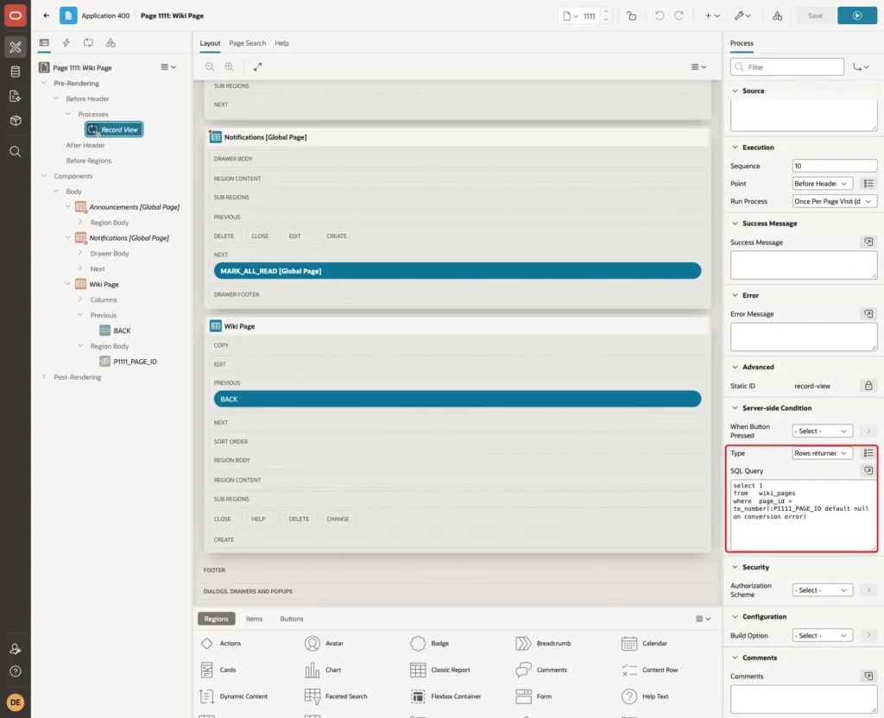Image resolution: width=884 pixels, height=718 pixels.
Task: Select MARK_ALL_READ [Global Page] button in layout
Action: click(458, 271)
